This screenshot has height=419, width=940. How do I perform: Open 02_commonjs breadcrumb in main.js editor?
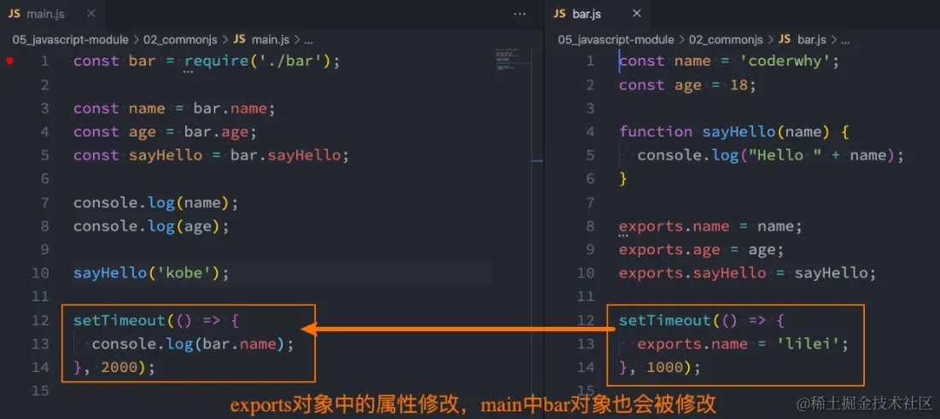point(182,39)
